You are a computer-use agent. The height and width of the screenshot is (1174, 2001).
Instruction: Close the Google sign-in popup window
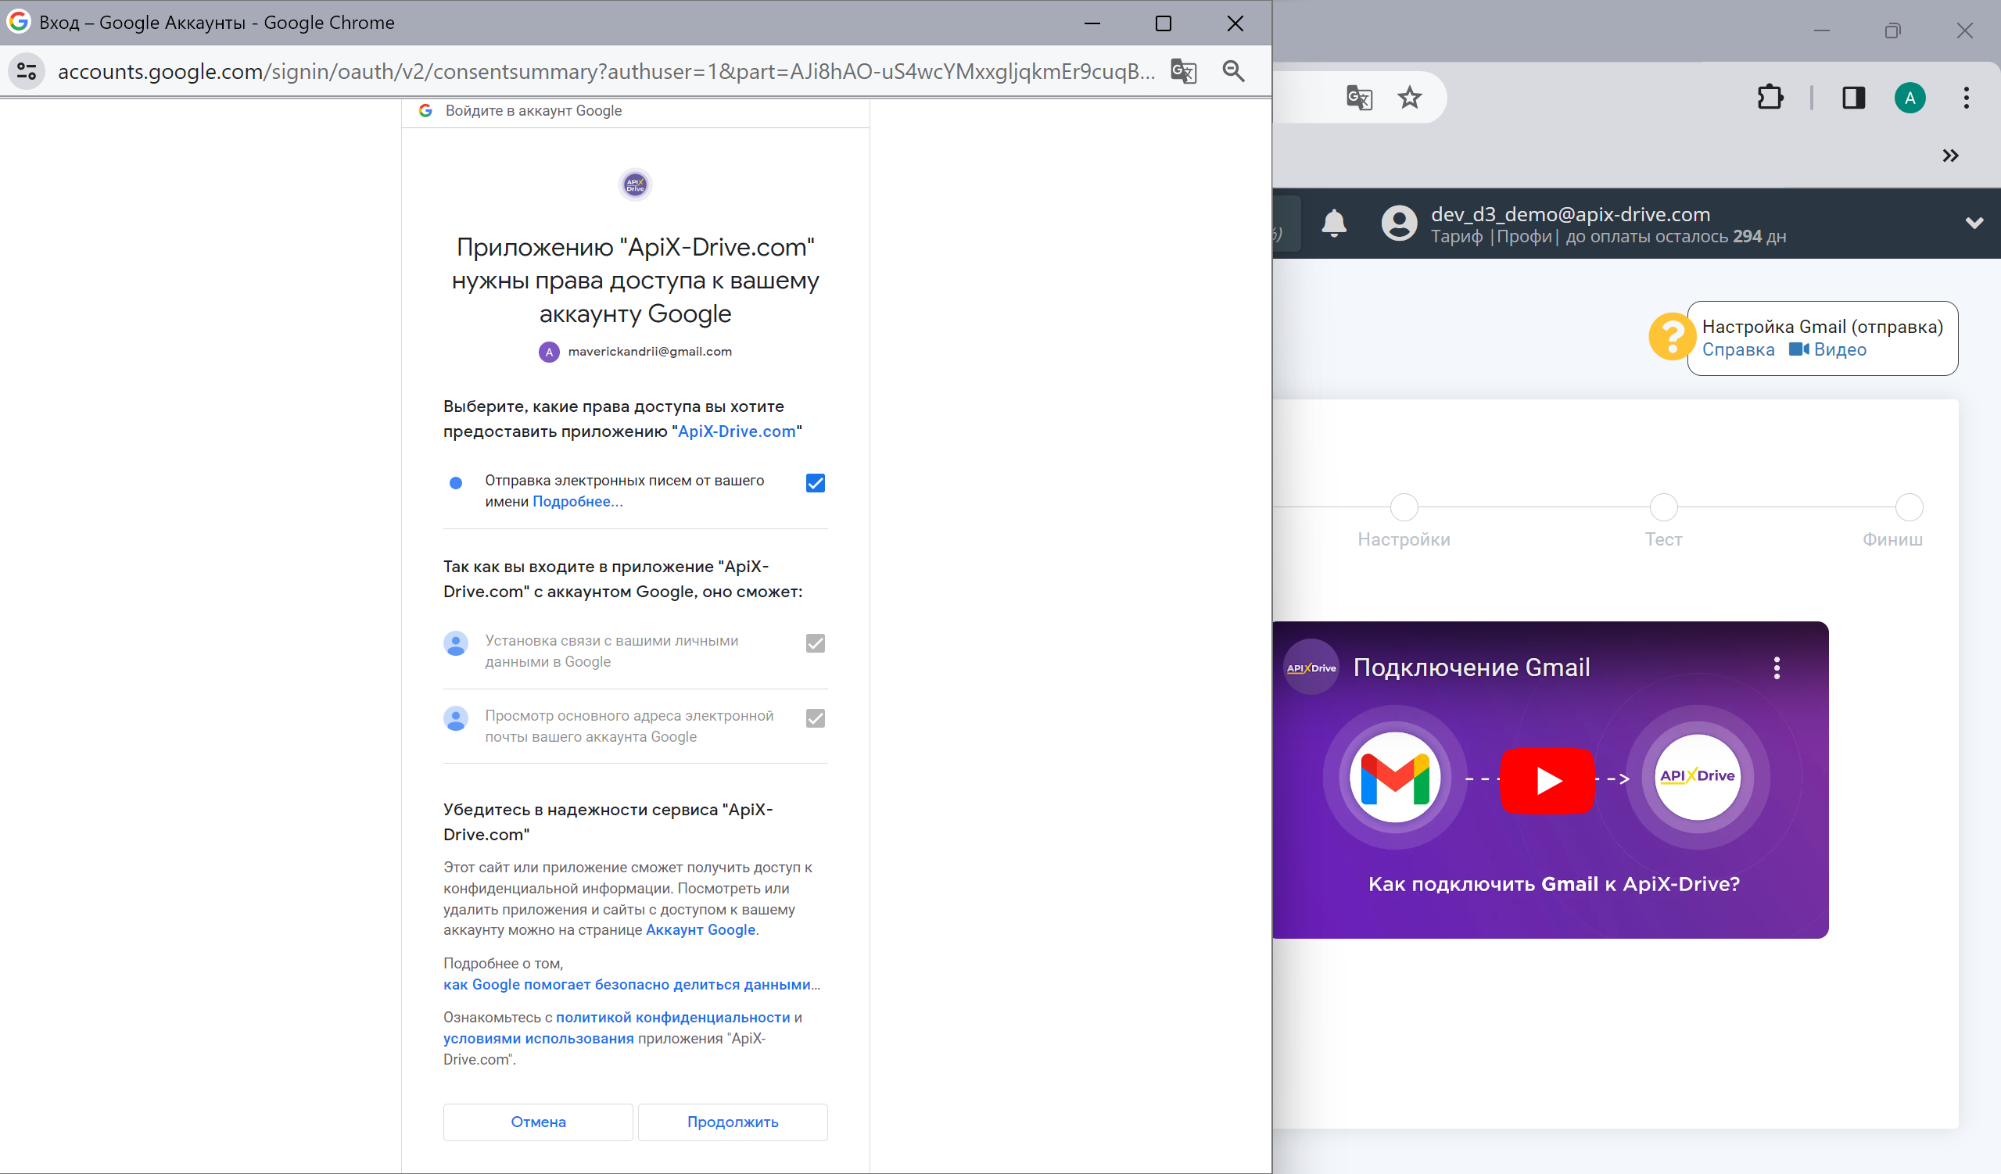(x=1235, y=23)
